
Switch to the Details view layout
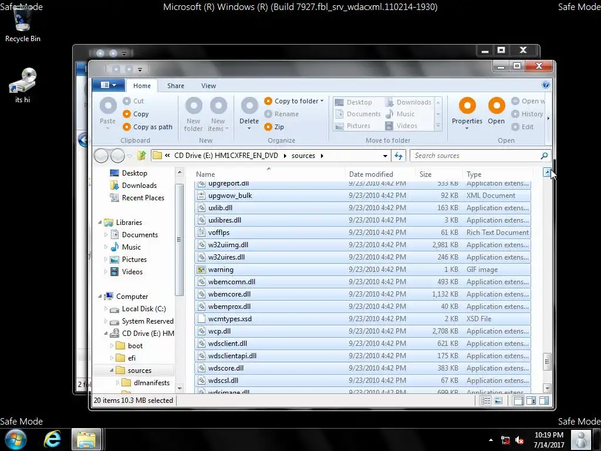coord(485,400)
